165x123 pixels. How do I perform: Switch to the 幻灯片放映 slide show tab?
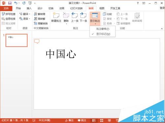point(77,8)
